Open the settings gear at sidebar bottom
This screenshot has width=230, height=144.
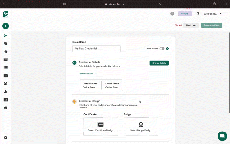point(6,138)
